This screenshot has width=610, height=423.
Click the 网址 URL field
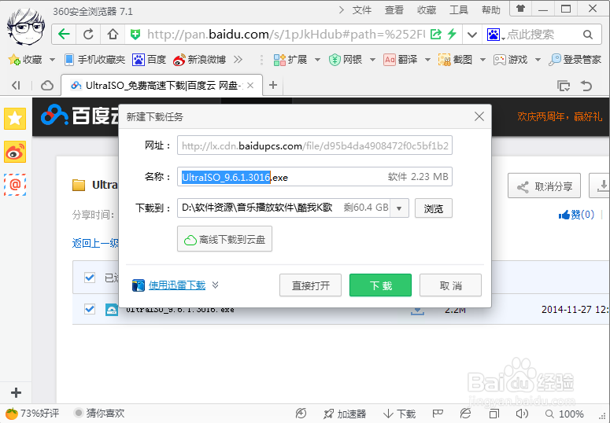(315, 145)
